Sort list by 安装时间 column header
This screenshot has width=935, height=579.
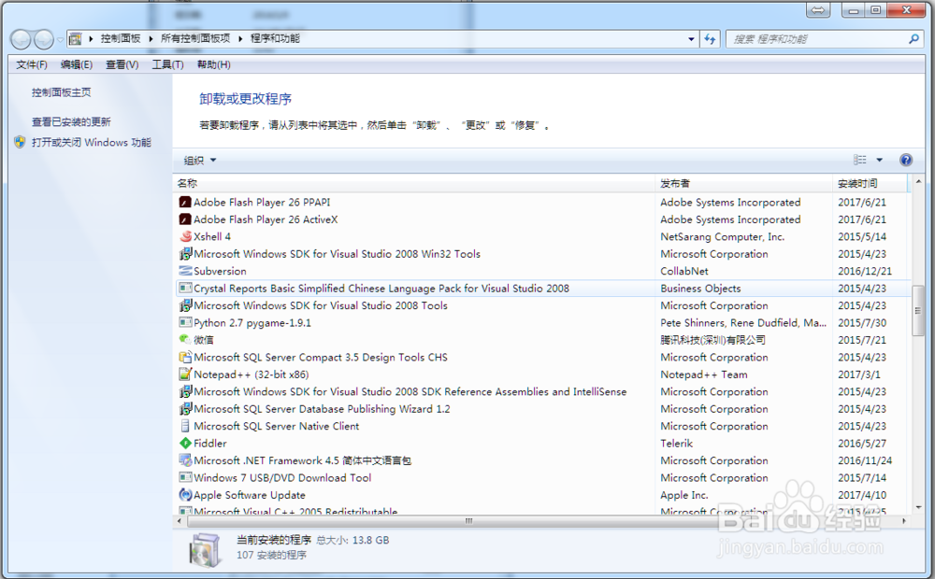pos(870,183)
